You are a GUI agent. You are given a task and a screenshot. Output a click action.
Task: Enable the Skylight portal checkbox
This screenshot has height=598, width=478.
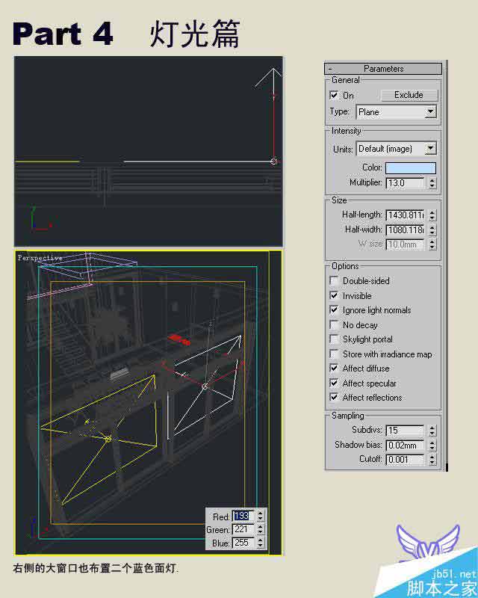[334, 339]
